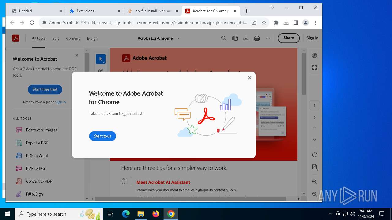Image resolution: width=392 pixels, height=220 pixels.
Task: Toggle Chrome side panel icon
Action: tap(296, 23)
